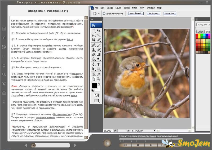Collapse toolbox with double-arrow icon
The width and height of the screenshot is (212, 150).
pos(92,19)
